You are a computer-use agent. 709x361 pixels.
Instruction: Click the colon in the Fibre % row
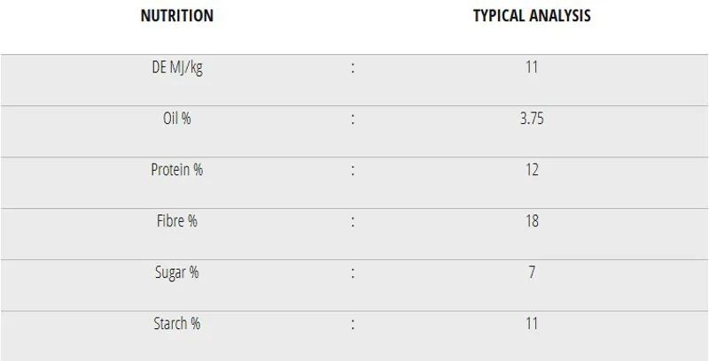(353, 221)
